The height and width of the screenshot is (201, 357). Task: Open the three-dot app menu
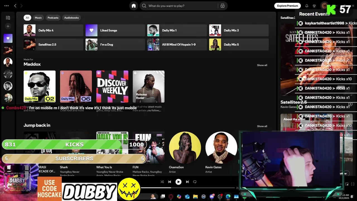click(x=6, y=6)
